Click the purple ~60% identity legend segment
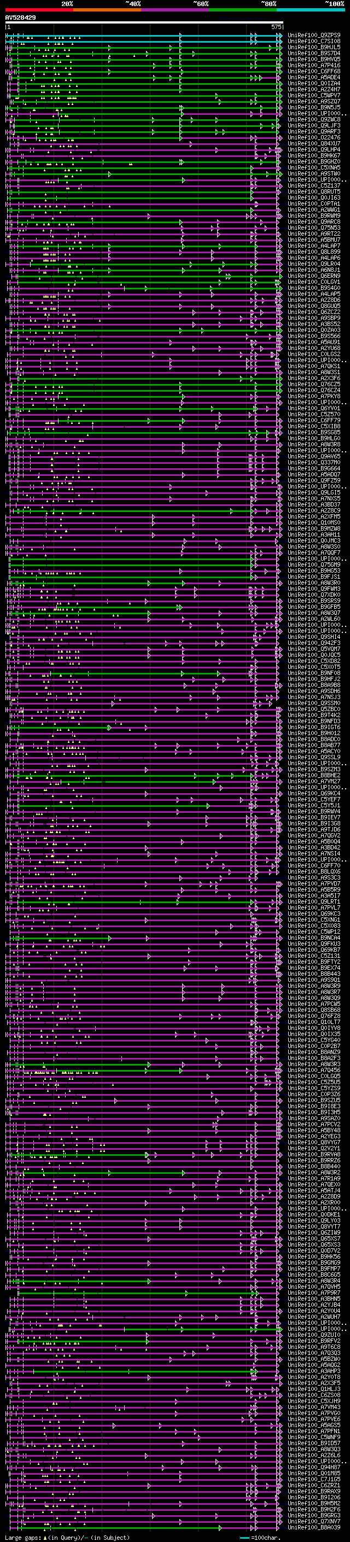The height and width of the screenshot is (1542, 350). pos(176,10)
